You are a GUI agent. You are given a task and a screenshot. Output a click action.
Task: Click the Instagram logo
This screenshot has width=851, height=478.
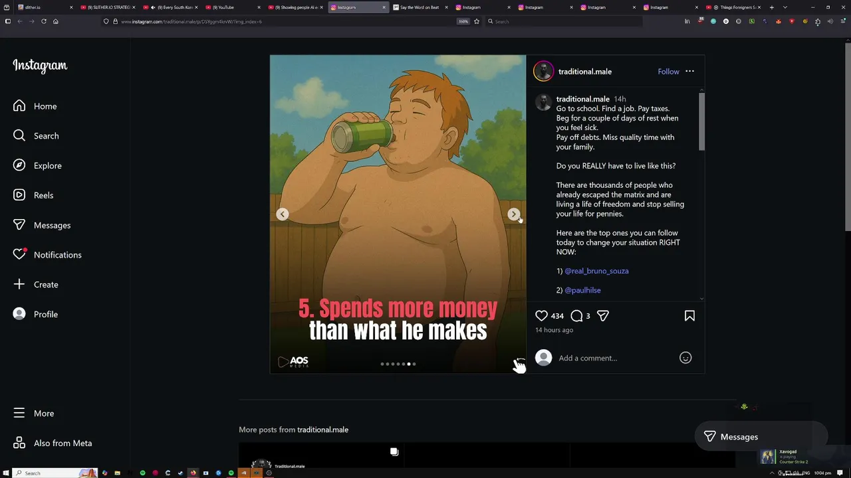[40, 66]
